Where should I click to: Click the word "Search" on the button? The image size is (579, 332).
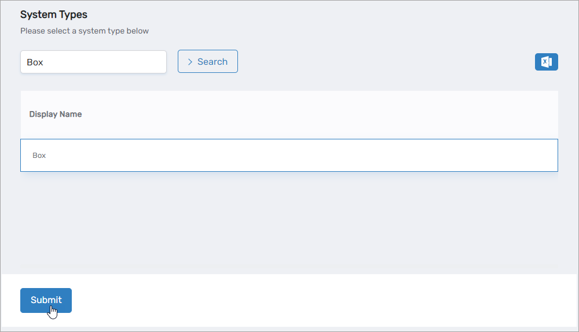pyautogui.click(x=212, y=62)
